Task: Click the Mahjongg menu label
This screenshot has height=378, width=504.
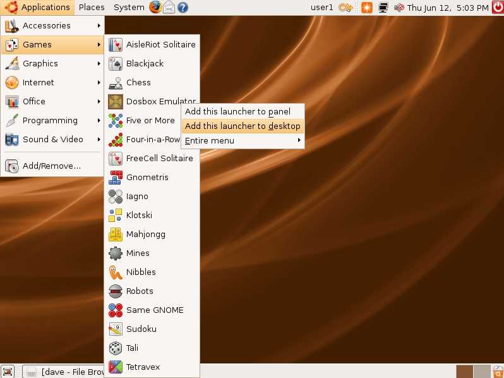Action: pyautogui.click(x=146, y=235)
